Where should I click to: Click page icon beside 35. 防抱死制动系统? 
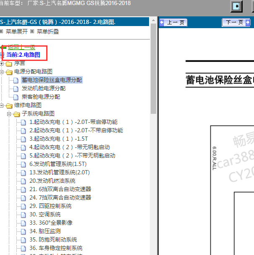(24, 240)
